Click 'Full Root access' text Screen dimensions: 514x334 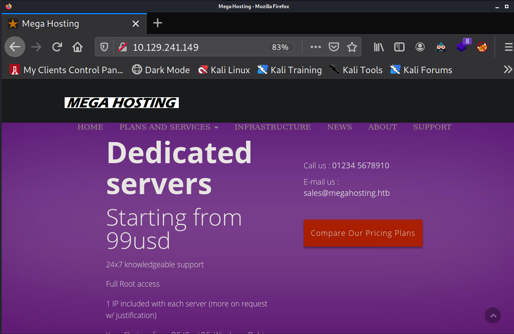(x=133, y=284)
